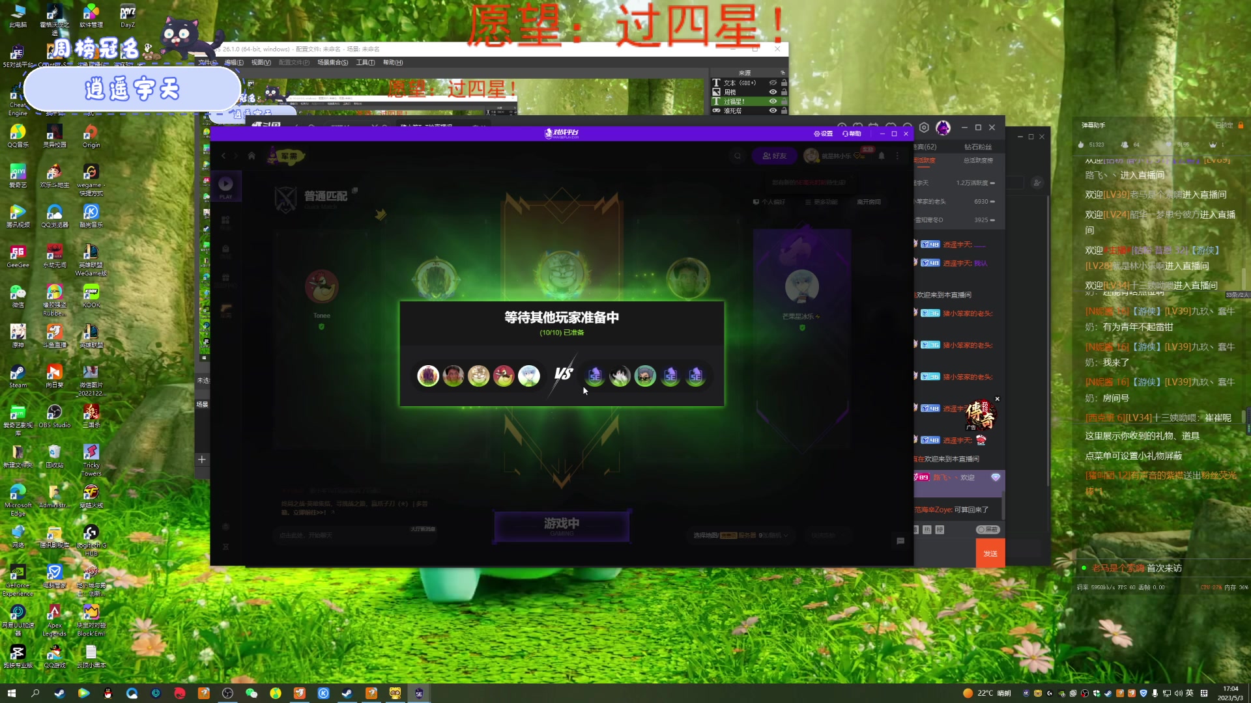Switch to 钻石粉丝 tab in Douyu

(x=978, y=147)
